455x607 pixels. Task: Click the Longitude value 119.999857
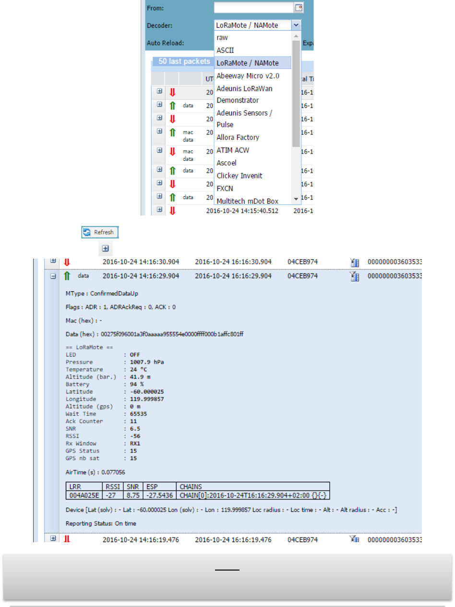pos(147,399)
